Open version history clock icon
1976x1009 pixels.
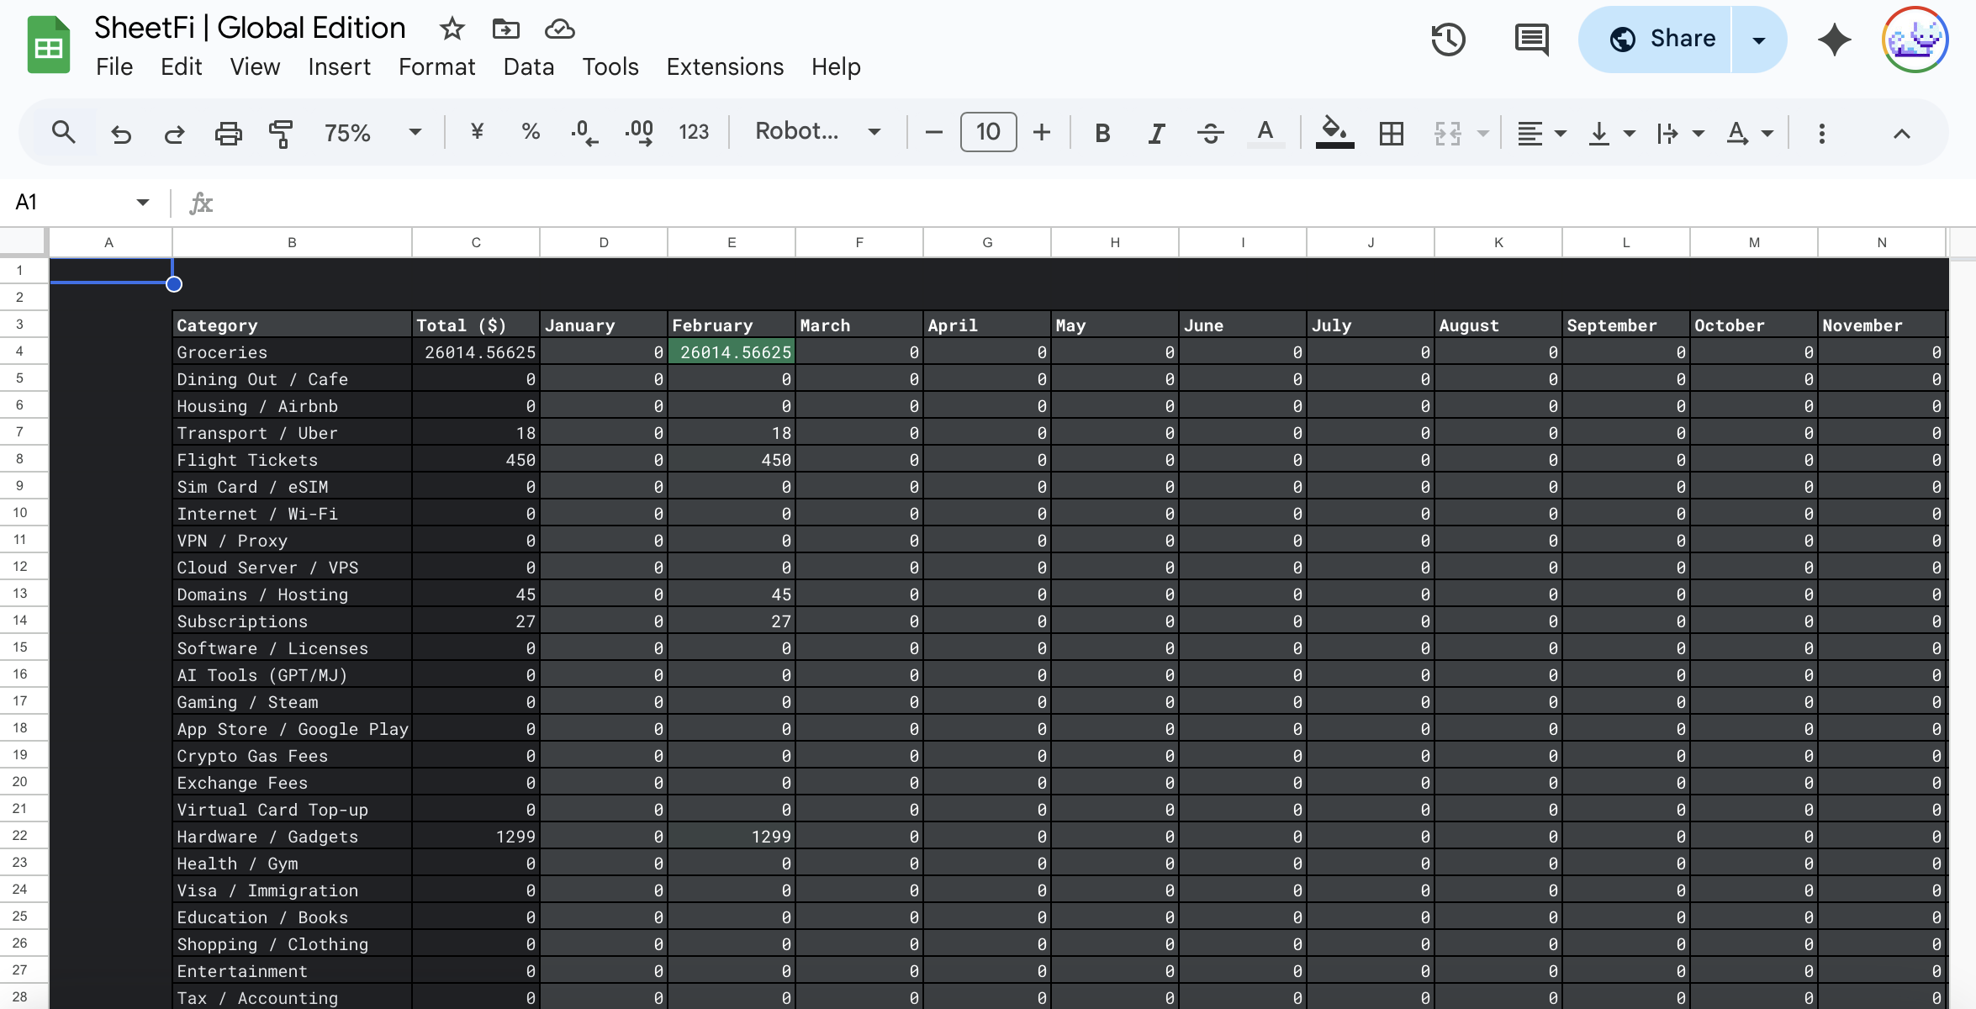pos(1448,40)
